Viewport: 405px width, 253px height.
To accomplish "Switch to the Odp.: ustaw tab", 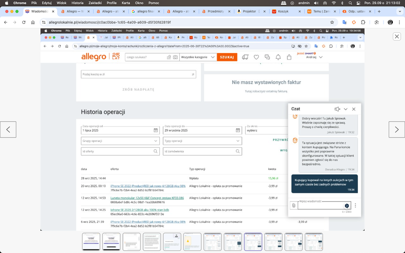I will point(356,11).
